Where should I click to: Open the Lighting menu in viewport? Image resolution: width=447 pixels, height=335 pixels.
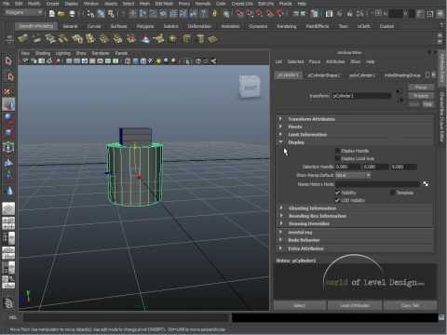63,53
